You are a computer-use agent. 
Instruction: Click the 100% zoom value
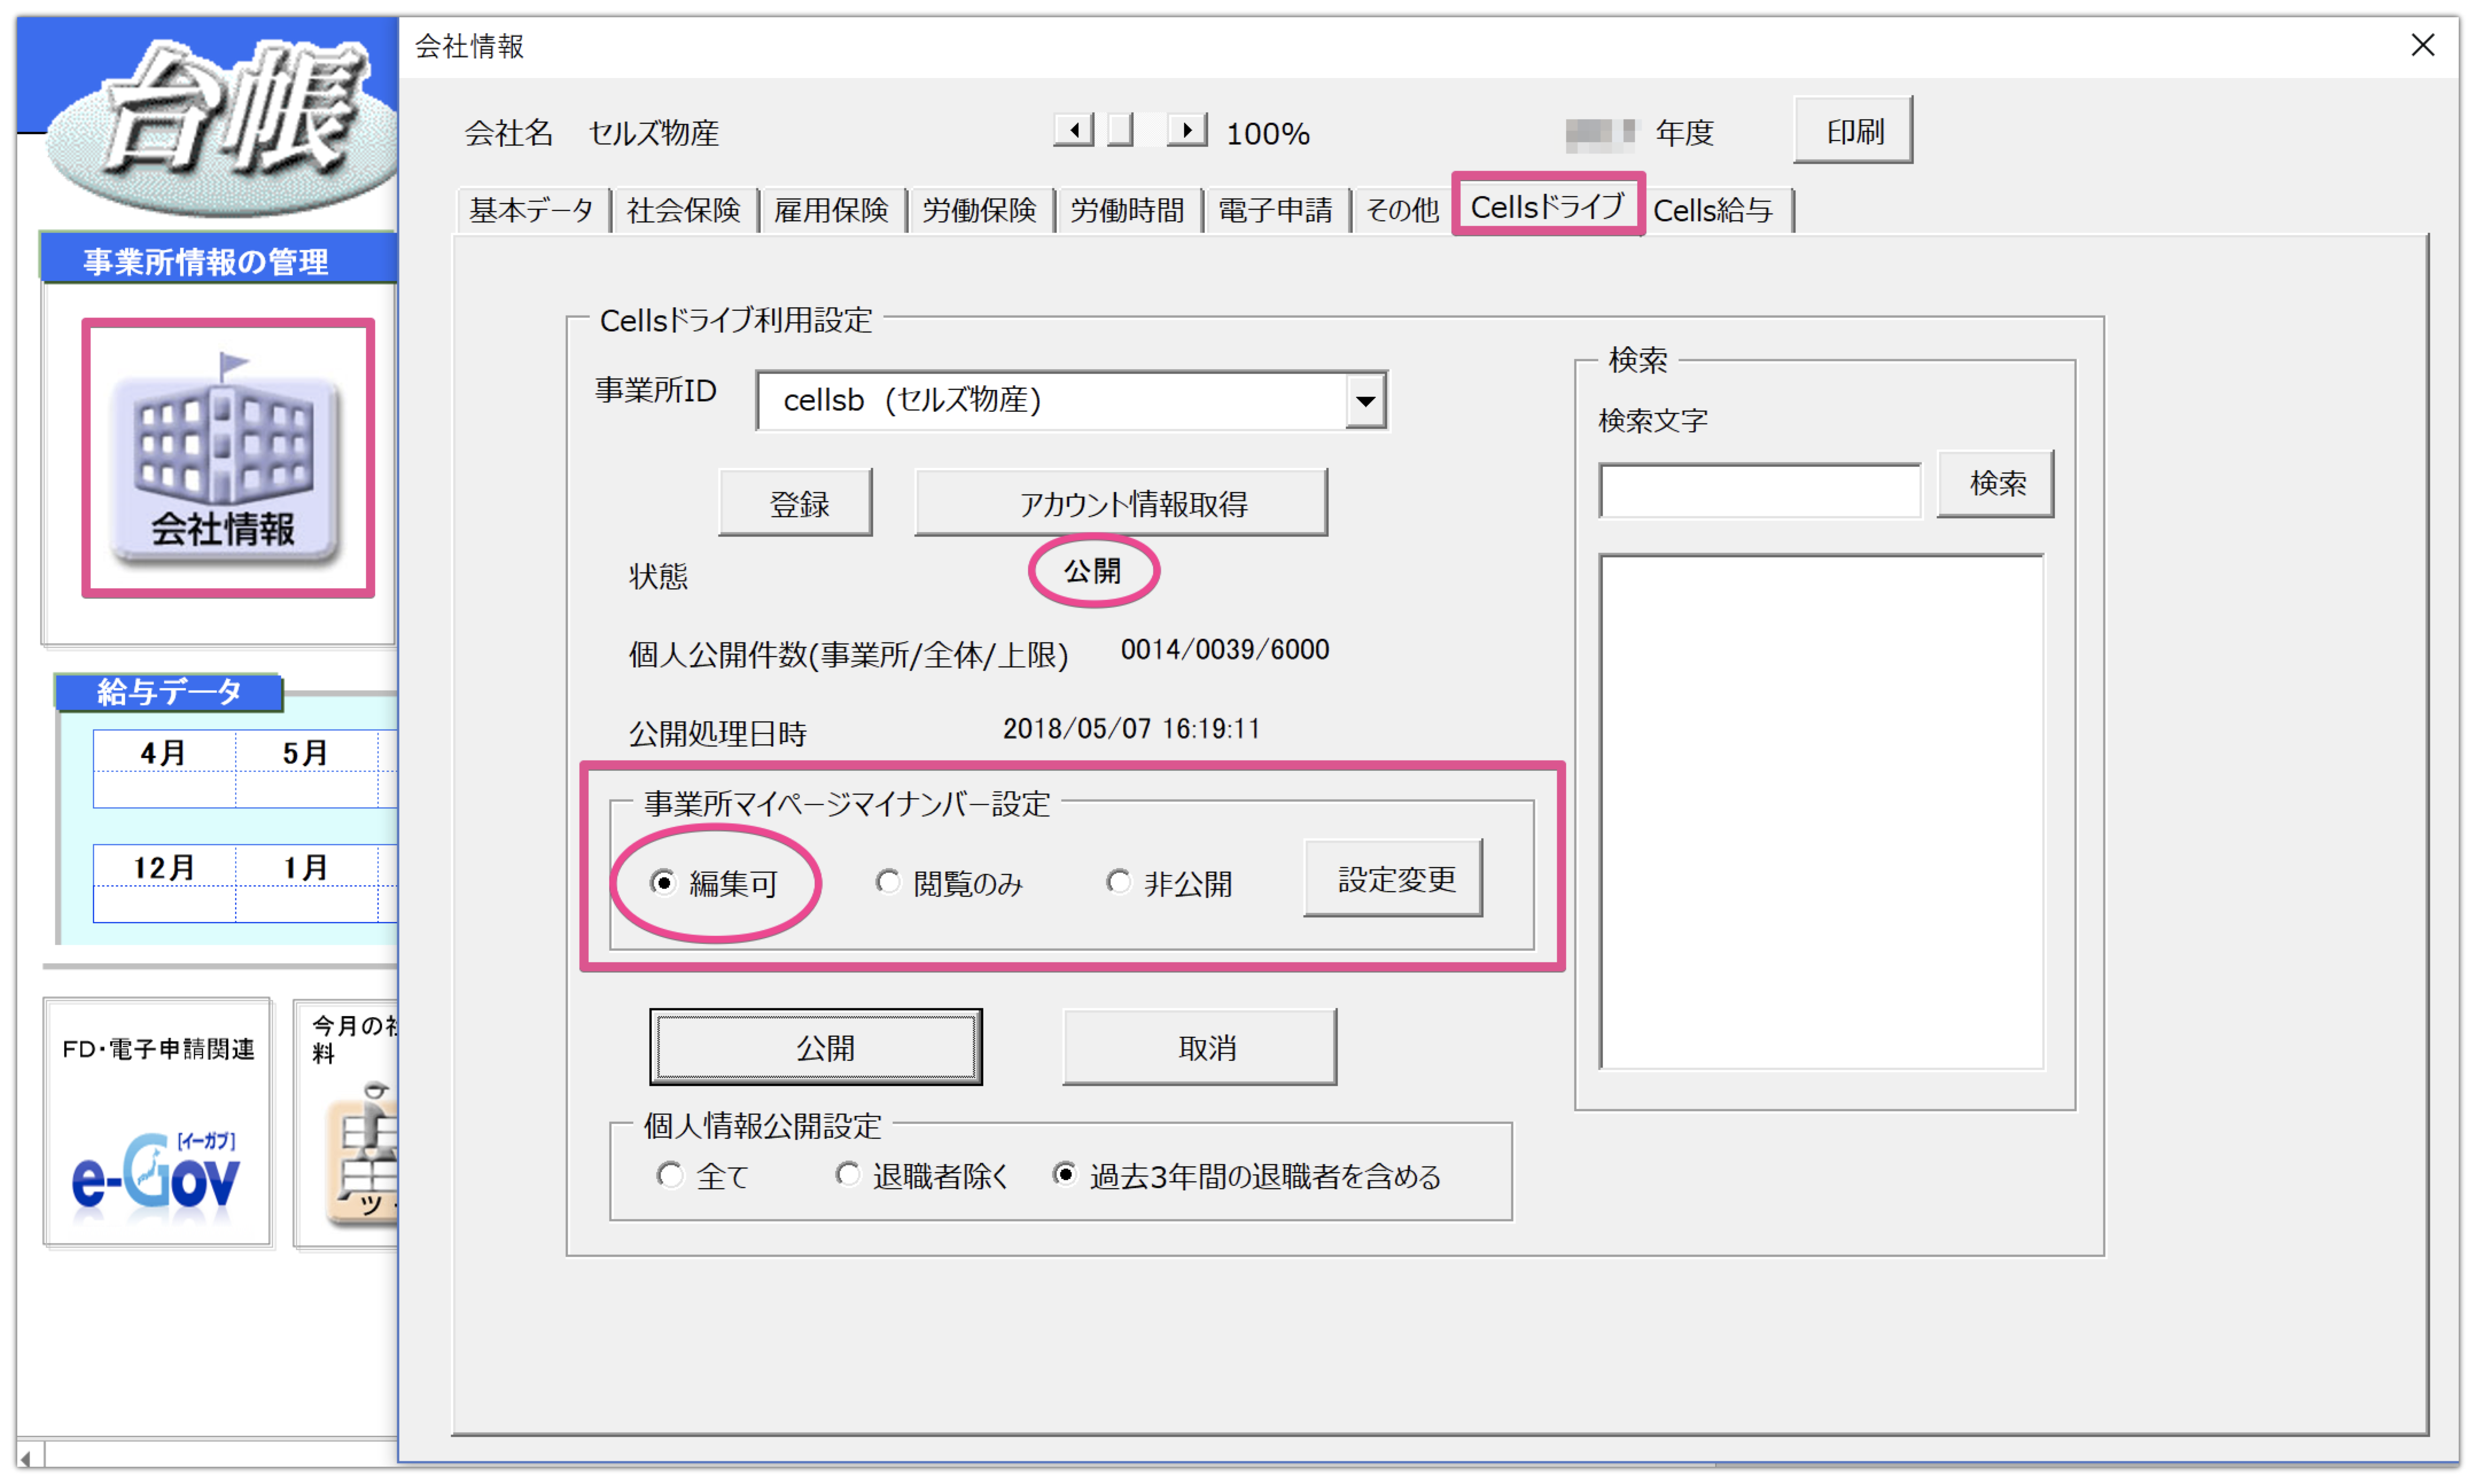click(x=1267, y=133)
